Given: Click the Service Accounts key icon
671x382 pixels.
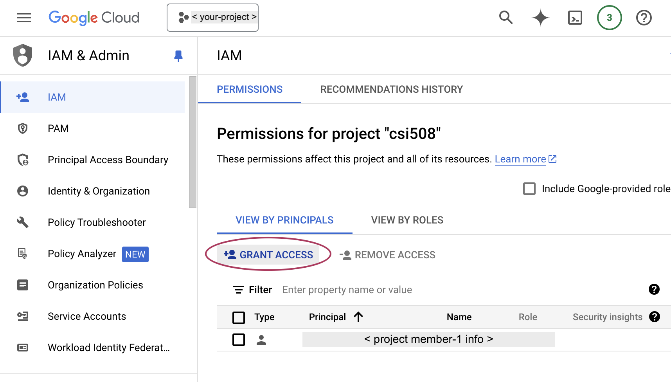Looking at the screenshot, I should tap(23, 316).
